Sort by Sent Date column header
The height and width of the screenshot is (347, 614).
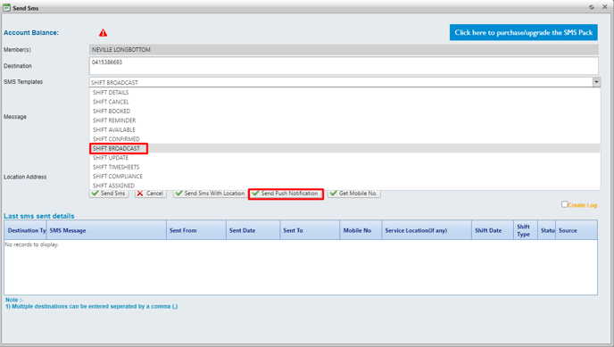coord(253,230)
